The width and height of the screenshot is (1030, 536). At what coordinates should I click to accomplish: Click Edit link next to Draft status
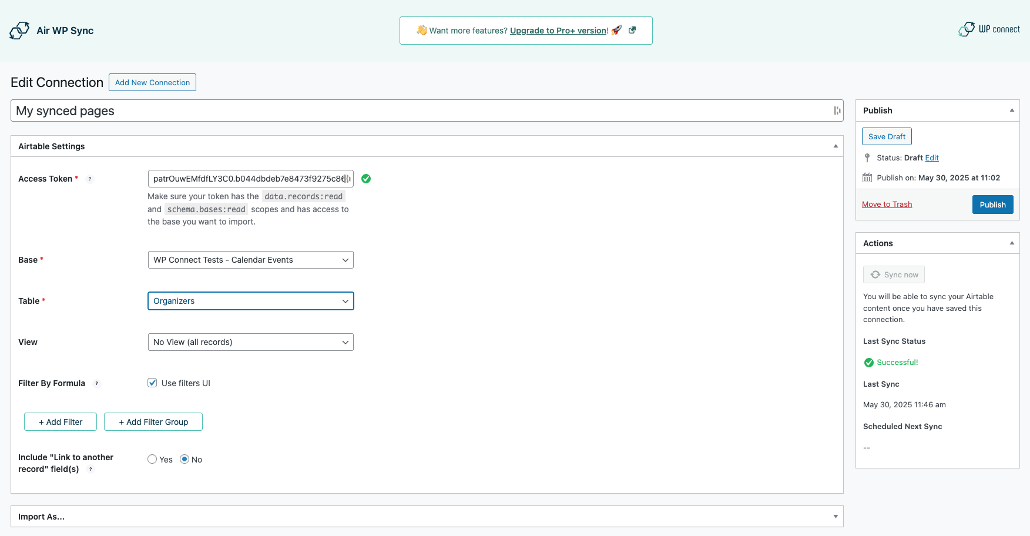[932, 158]
